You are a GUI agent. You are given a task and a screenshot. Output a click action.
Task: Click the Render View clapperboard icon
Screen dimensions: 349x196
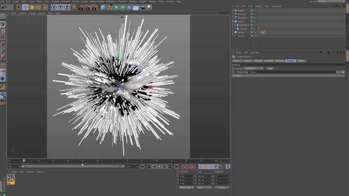(81, 8)
